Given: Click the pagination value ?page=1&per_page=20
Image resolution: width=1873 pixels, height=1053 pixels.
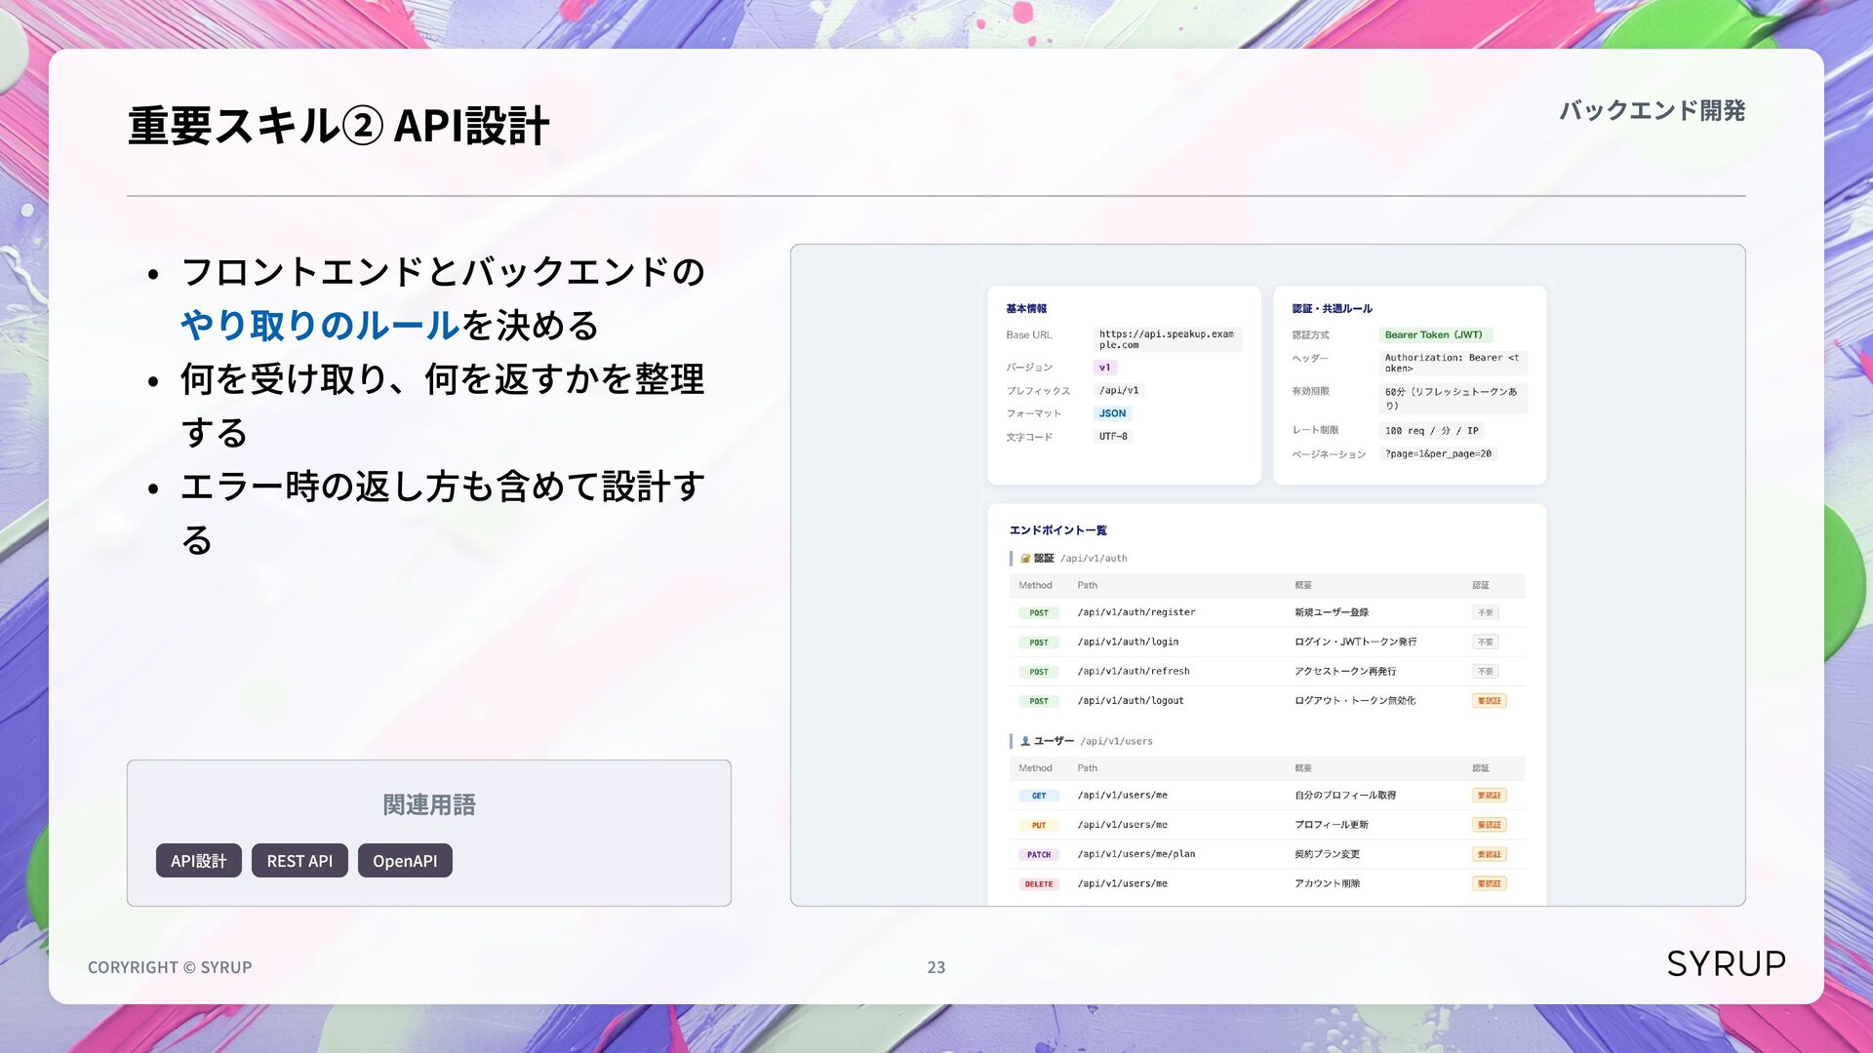Looking at the screenshot, I should tap(1438, 453).
